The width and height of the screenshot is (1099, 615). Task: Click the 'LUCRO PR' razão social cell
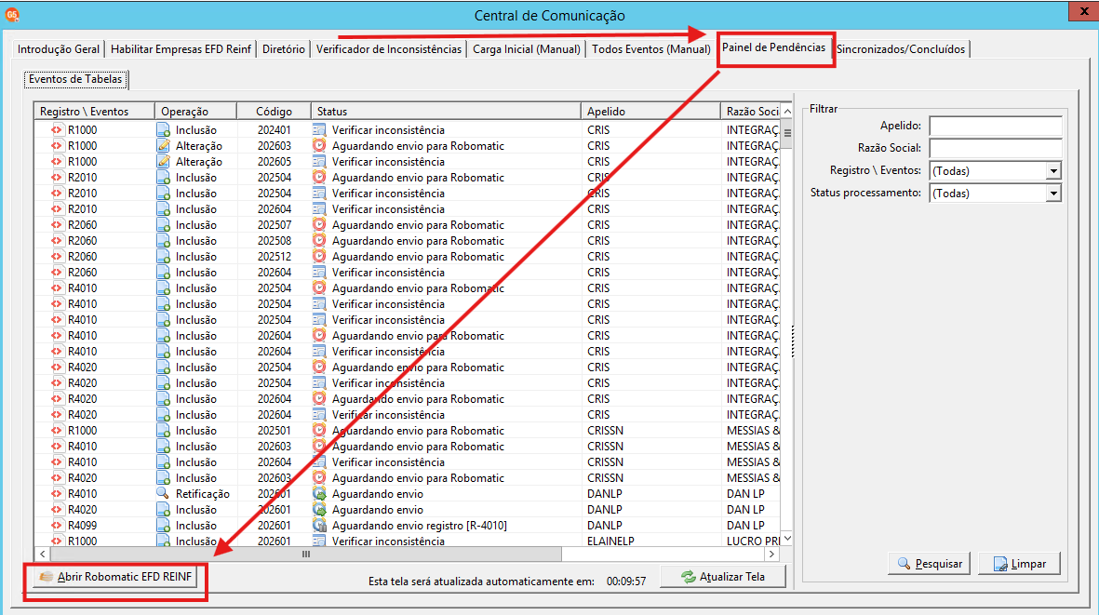753,541
